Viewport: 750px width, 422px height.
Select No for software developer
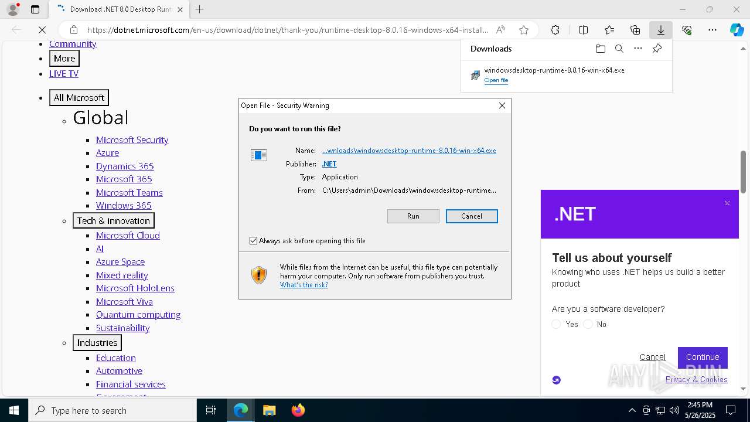click(588, 324)
